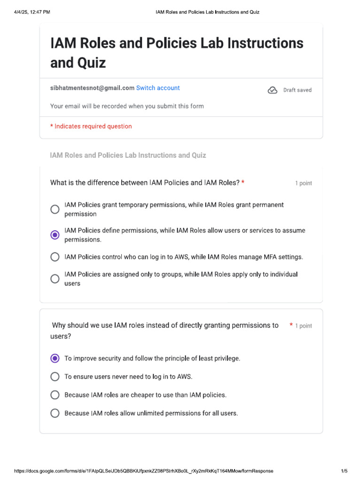Click the '* Indicates required question' note
The width and height of the screenshot is (361, 482).
pyautogui.click(x=91, y=126)
